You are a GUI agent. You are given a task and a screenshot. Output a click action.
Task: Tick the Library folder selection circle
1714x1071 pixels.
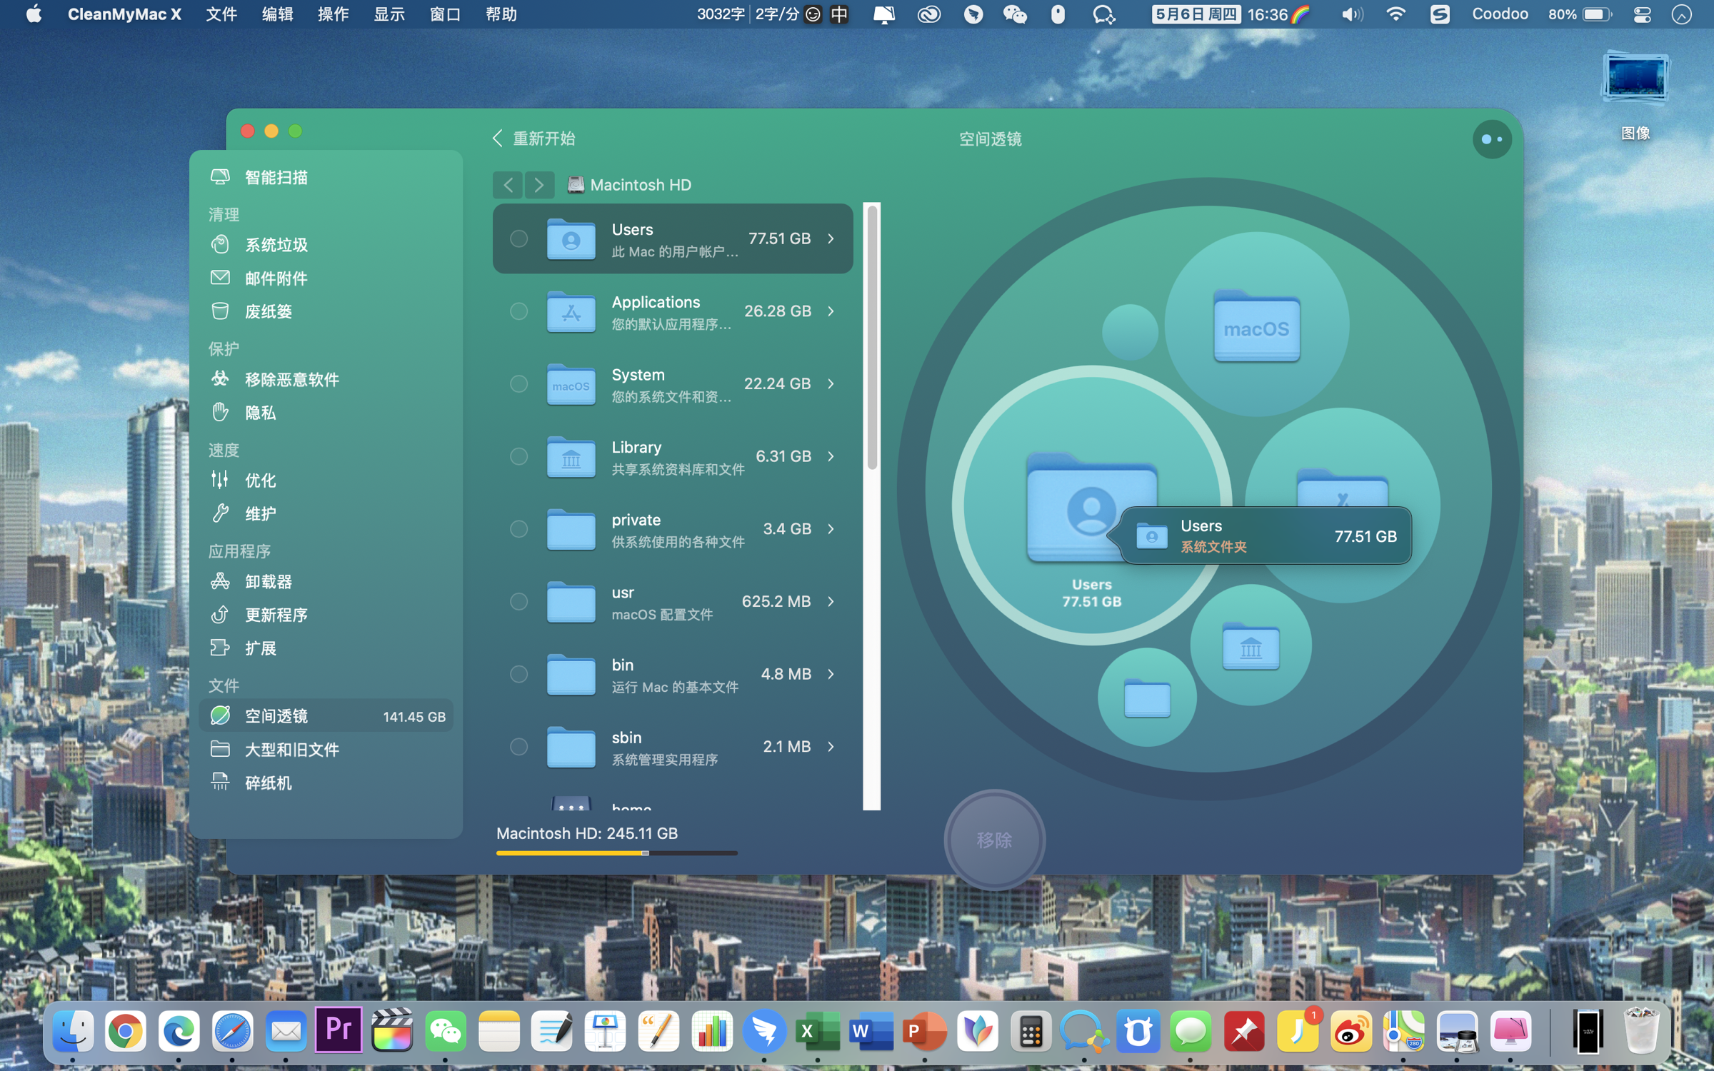pyautogui.click(x=518, y=456)
